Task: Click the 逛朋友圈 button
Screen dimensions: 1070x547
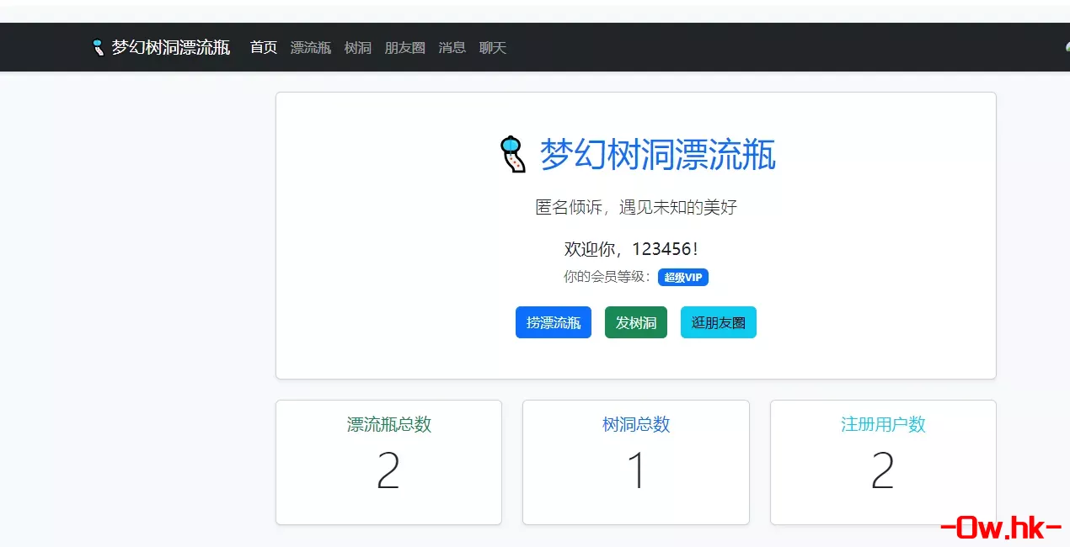Action: (718, 322)
